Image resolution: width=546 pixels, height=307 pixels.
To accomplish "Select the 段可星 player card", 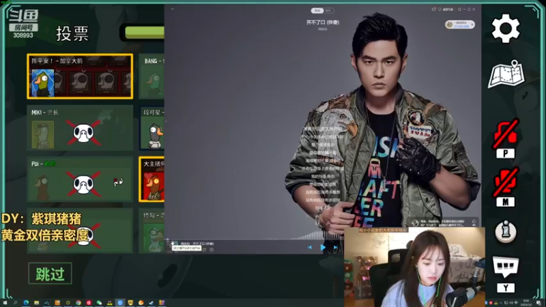I will [x=152, y=128].
